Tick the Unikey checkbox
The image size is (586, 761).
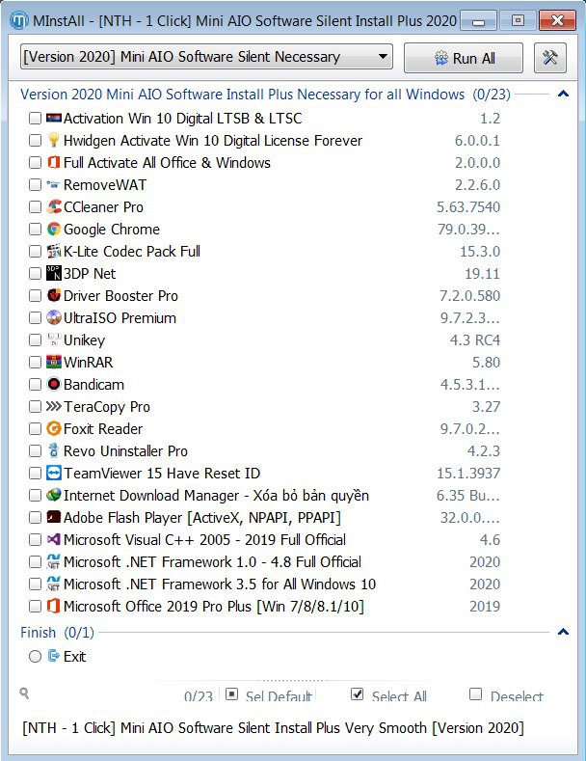35,340
